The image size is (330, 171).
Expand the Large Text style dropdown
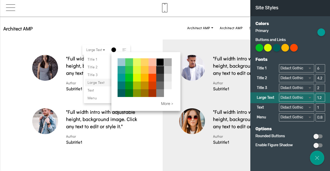click(95, 50)
